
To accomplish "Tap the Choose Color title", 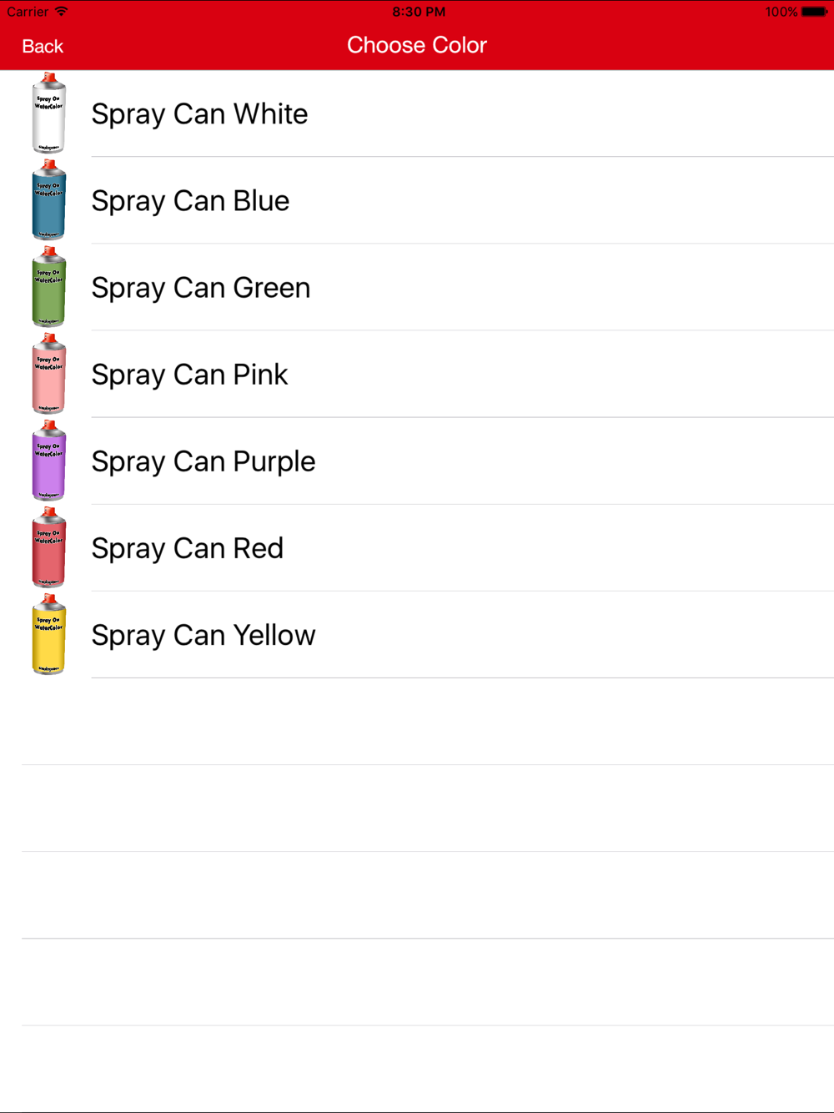I will point(417,45).
